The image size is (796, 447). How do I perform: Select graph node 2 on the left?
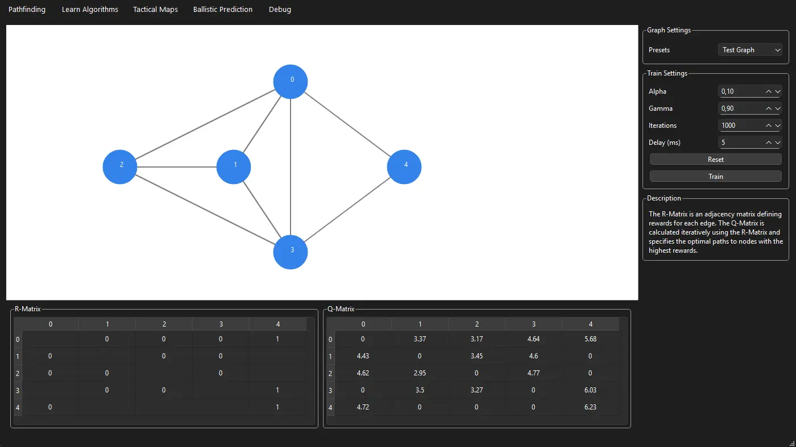(120, 167)
